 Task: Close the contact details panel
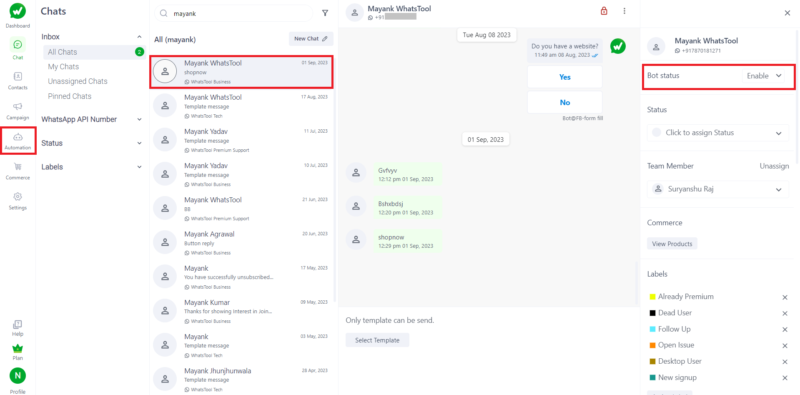tap(787, 13)
